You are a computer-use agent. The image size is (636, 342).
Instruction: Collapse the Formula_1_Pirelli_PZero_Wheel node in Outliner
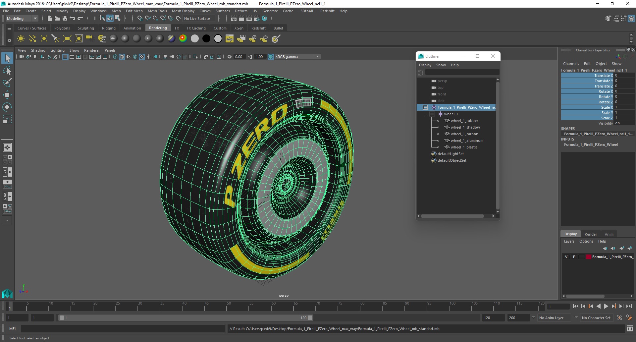click(x=425, y=107)
